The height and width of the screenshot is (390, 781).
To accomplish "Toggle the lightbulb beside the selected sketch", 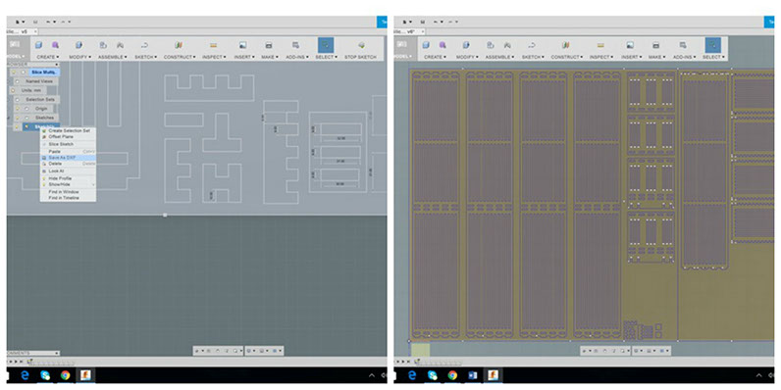I will coord(18,126).
